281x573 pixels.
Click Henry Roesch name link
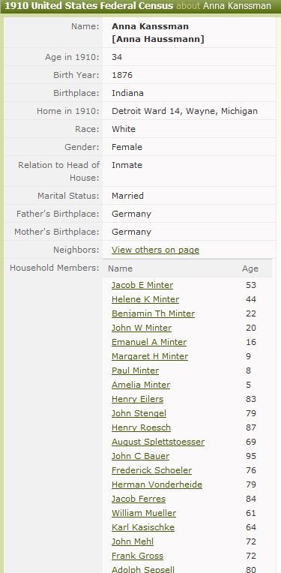click(x=141, y=427)
